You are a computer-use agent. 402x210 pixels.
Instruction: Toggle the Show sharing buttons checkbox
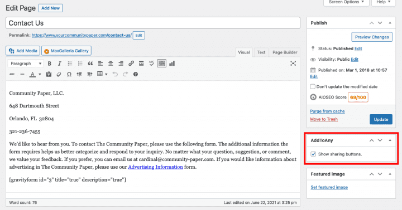pyautogui.click(x=313, y=154)
